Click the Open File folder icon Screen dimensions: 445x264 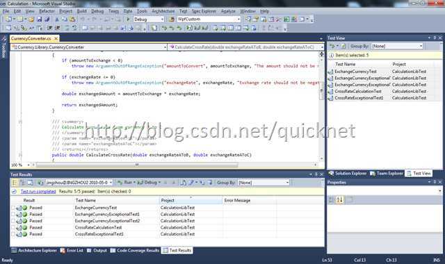(31, 19)
